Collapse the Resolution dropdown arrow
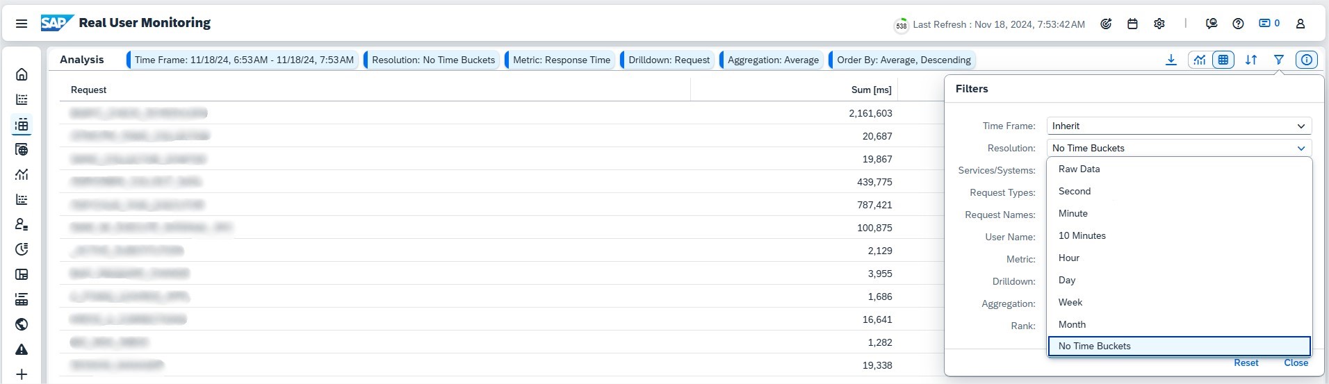This screenshot has width=1329, height=384. point(1301,148)
